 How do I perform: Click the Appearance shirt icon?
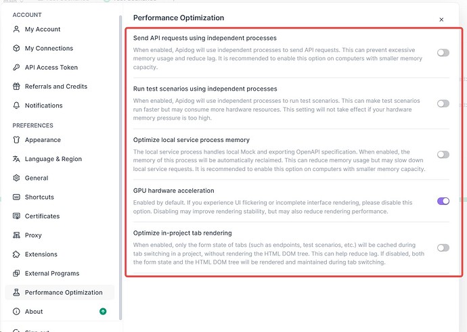[x=16, y=140]
